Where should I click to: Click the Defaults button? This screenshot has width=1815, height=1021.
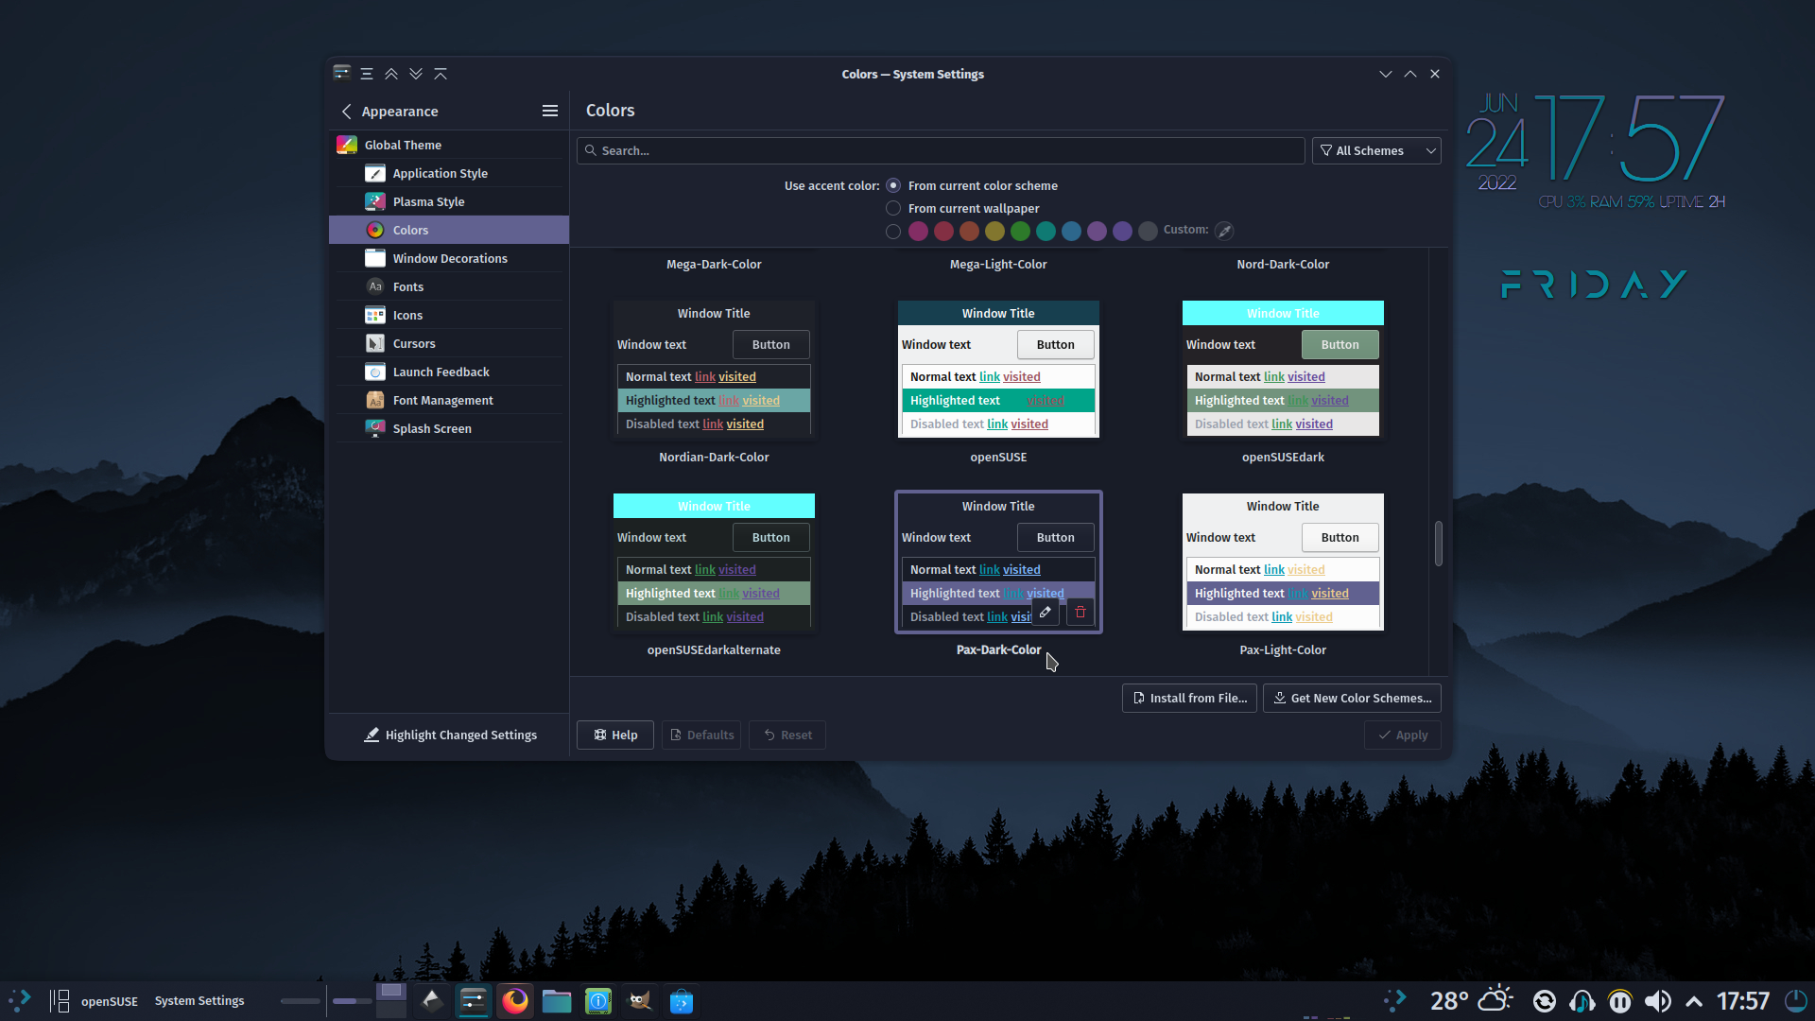point(701,735)
